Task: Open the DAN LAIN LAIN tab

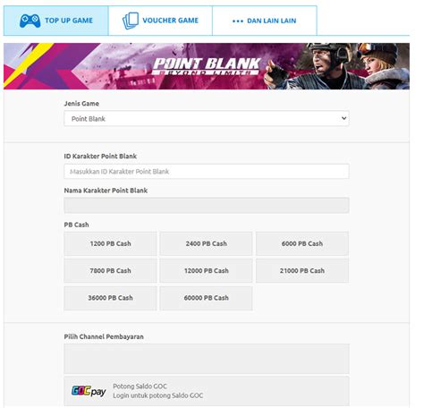Action: tap(265, 21)
